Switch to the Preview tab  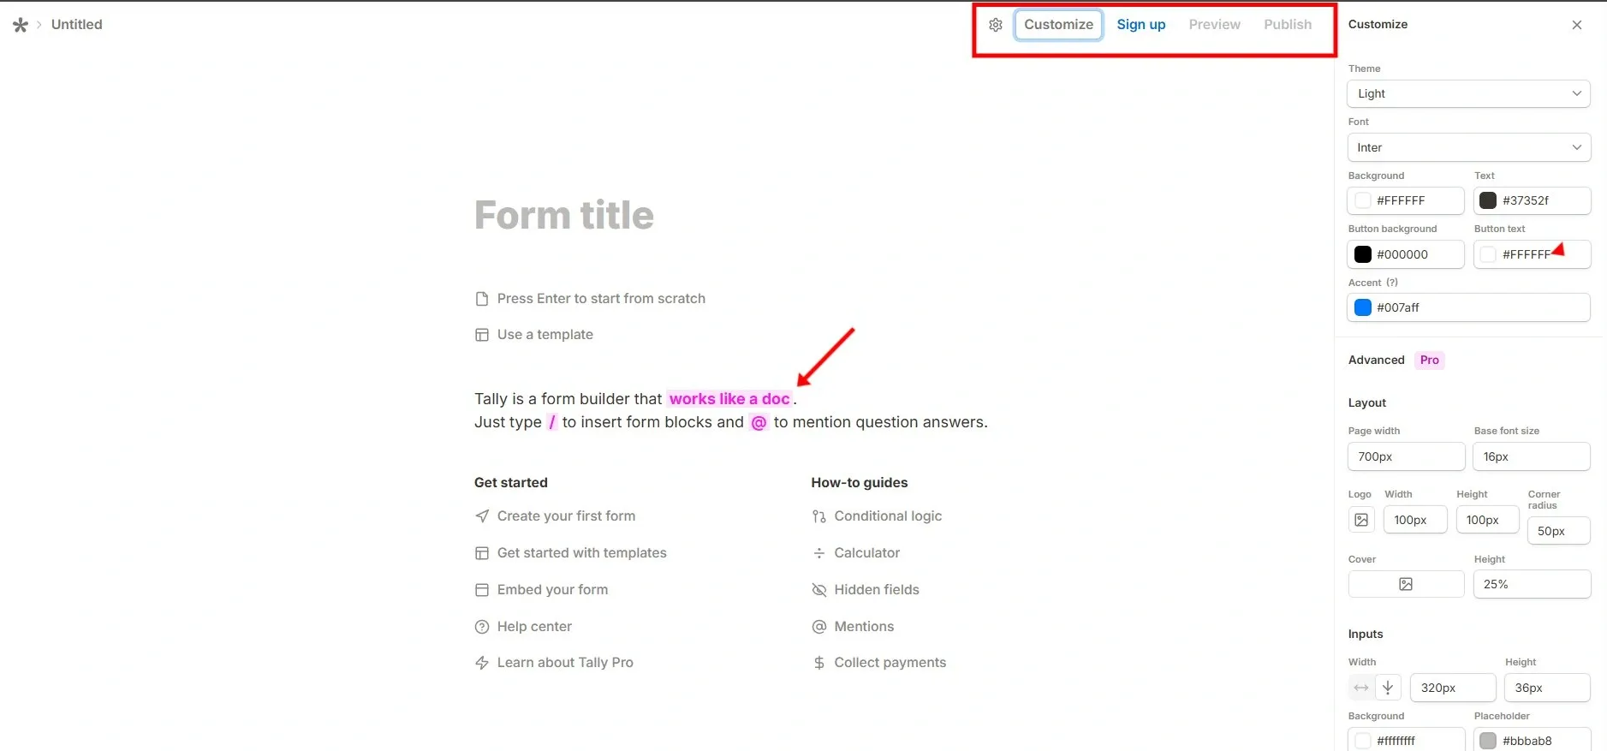(1214, 25)
